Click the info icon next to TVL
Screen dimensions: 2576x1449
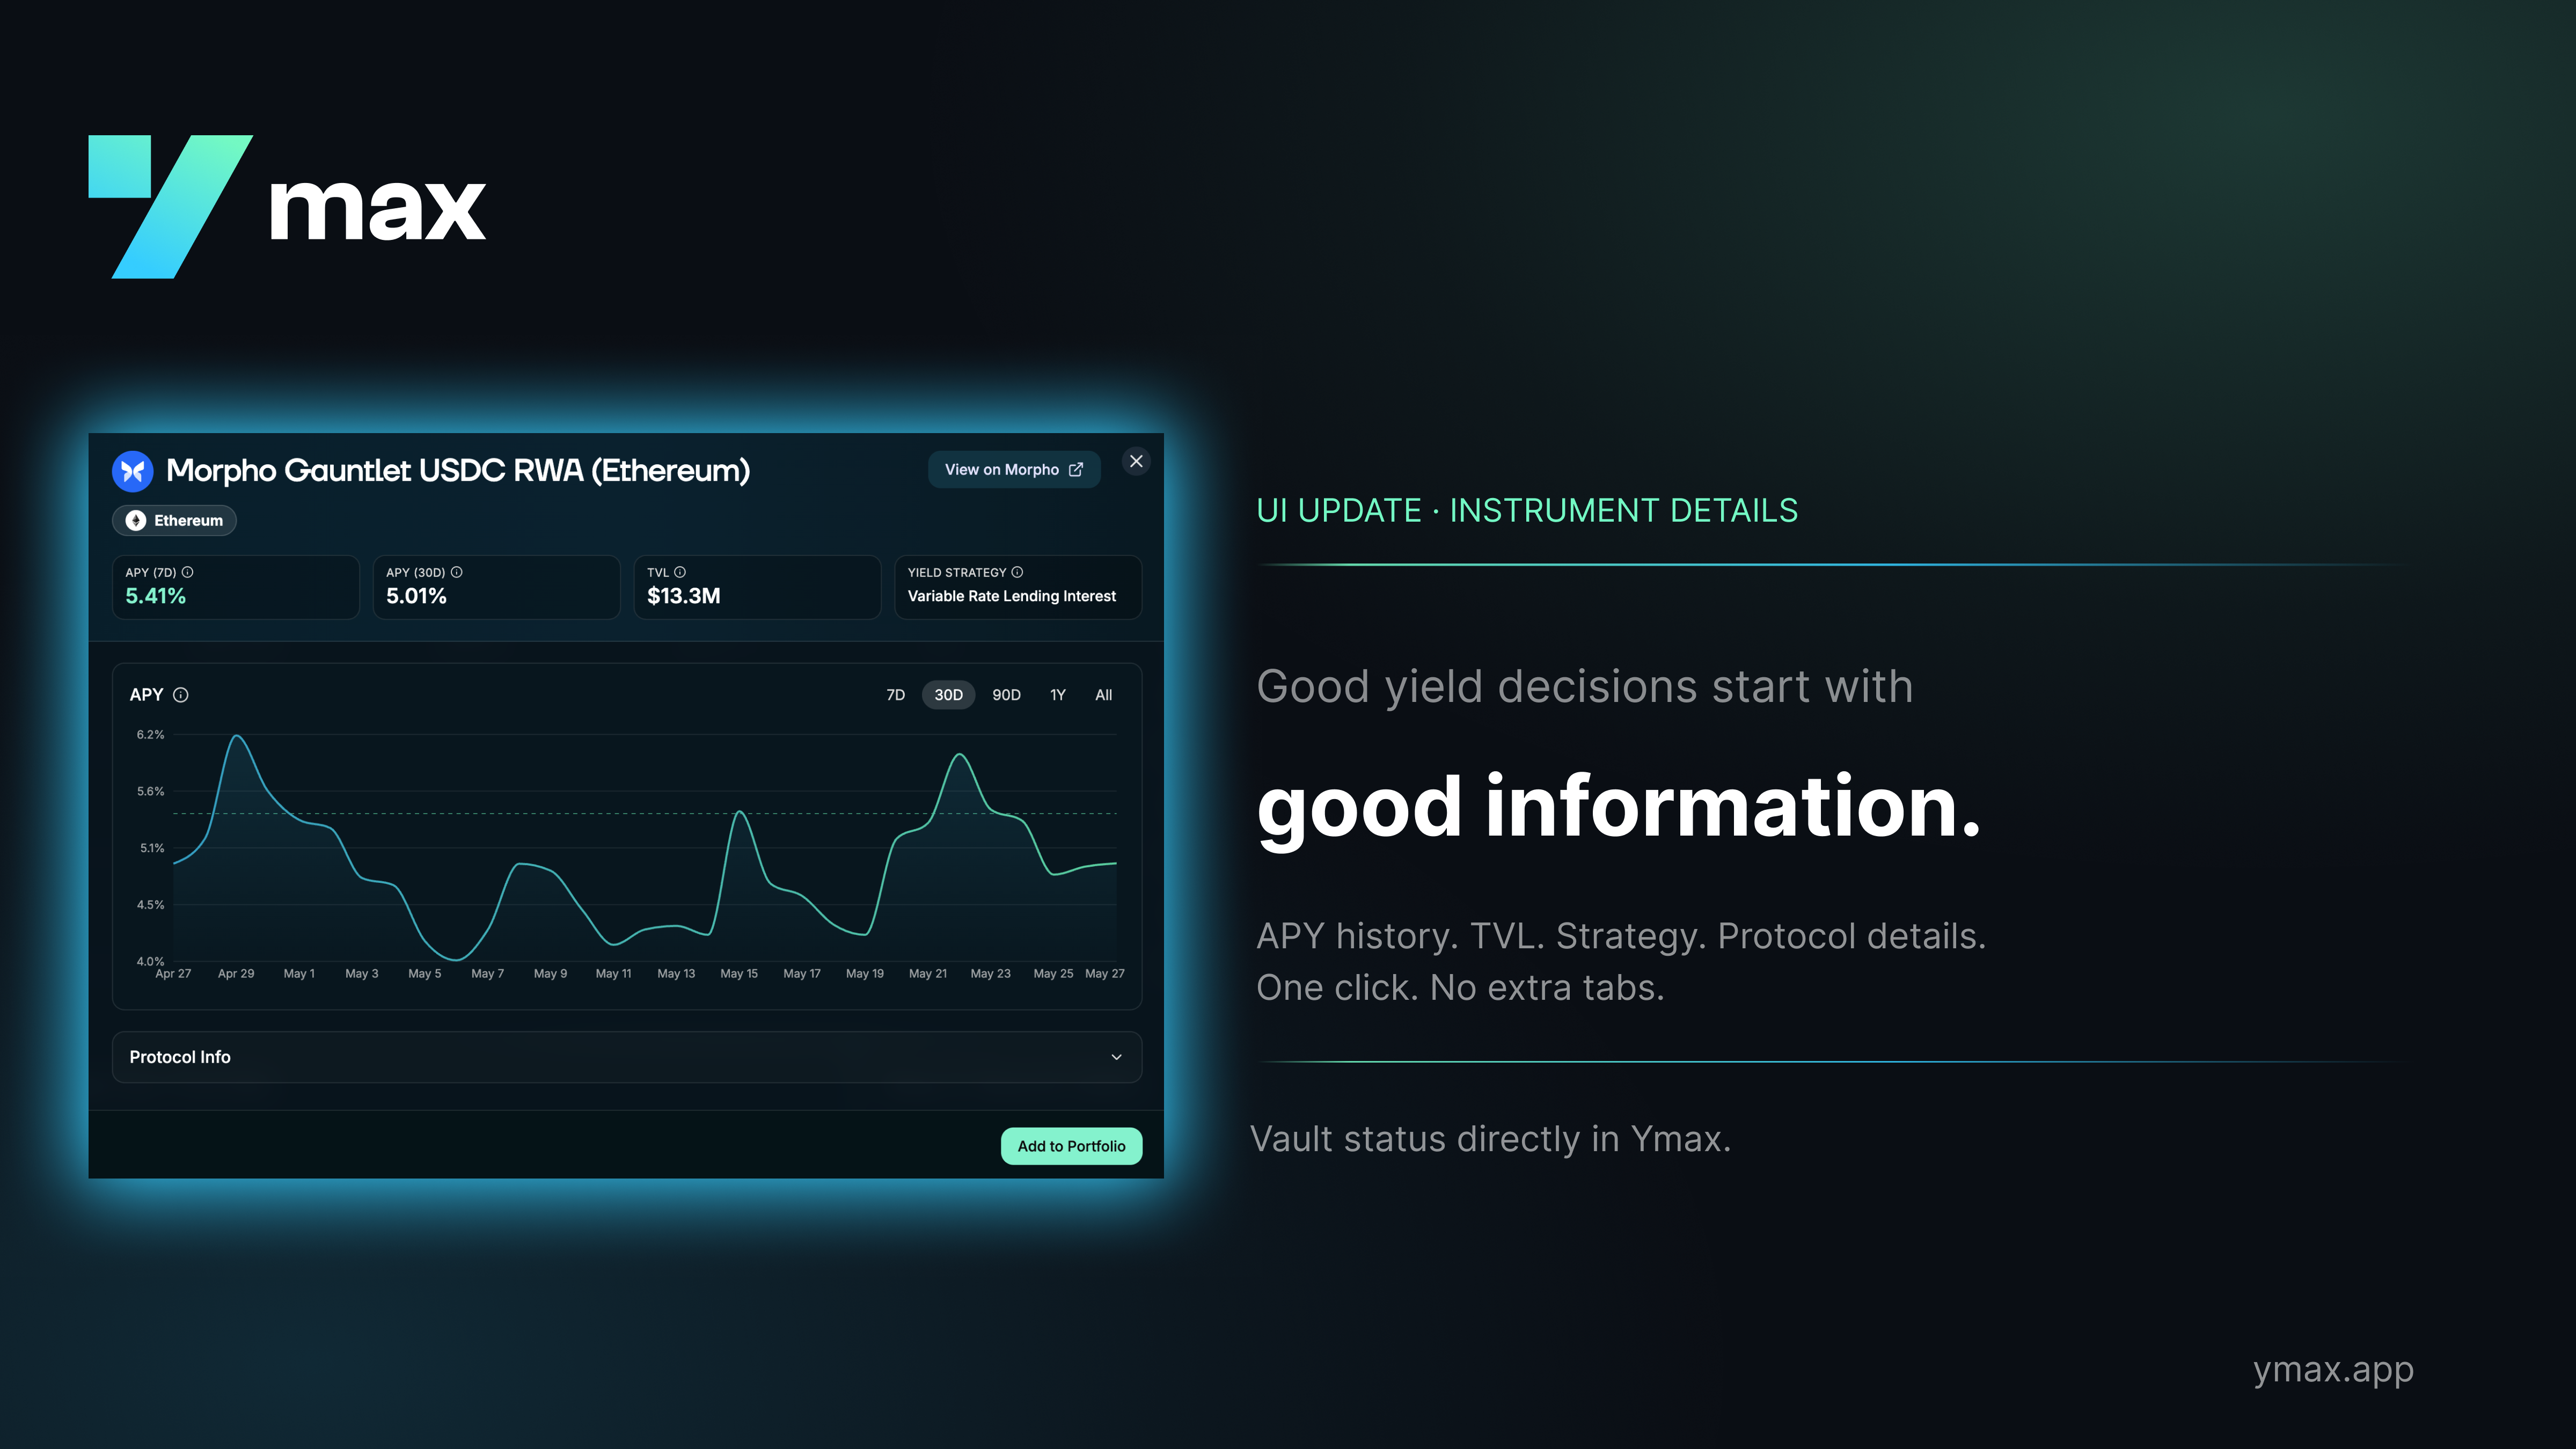[x=680, y=572]
